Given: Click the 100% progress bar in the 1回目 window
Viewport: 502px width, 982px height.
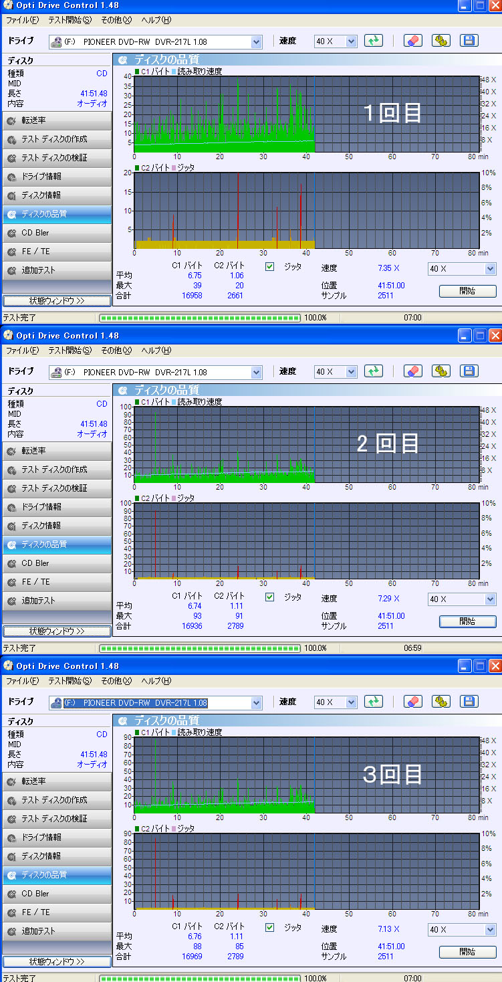Looking at the screenshot, I should click(200, 318).
